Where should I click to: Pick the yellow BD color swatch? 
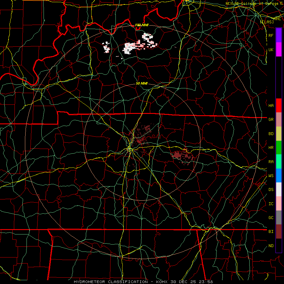click(279, 134)
